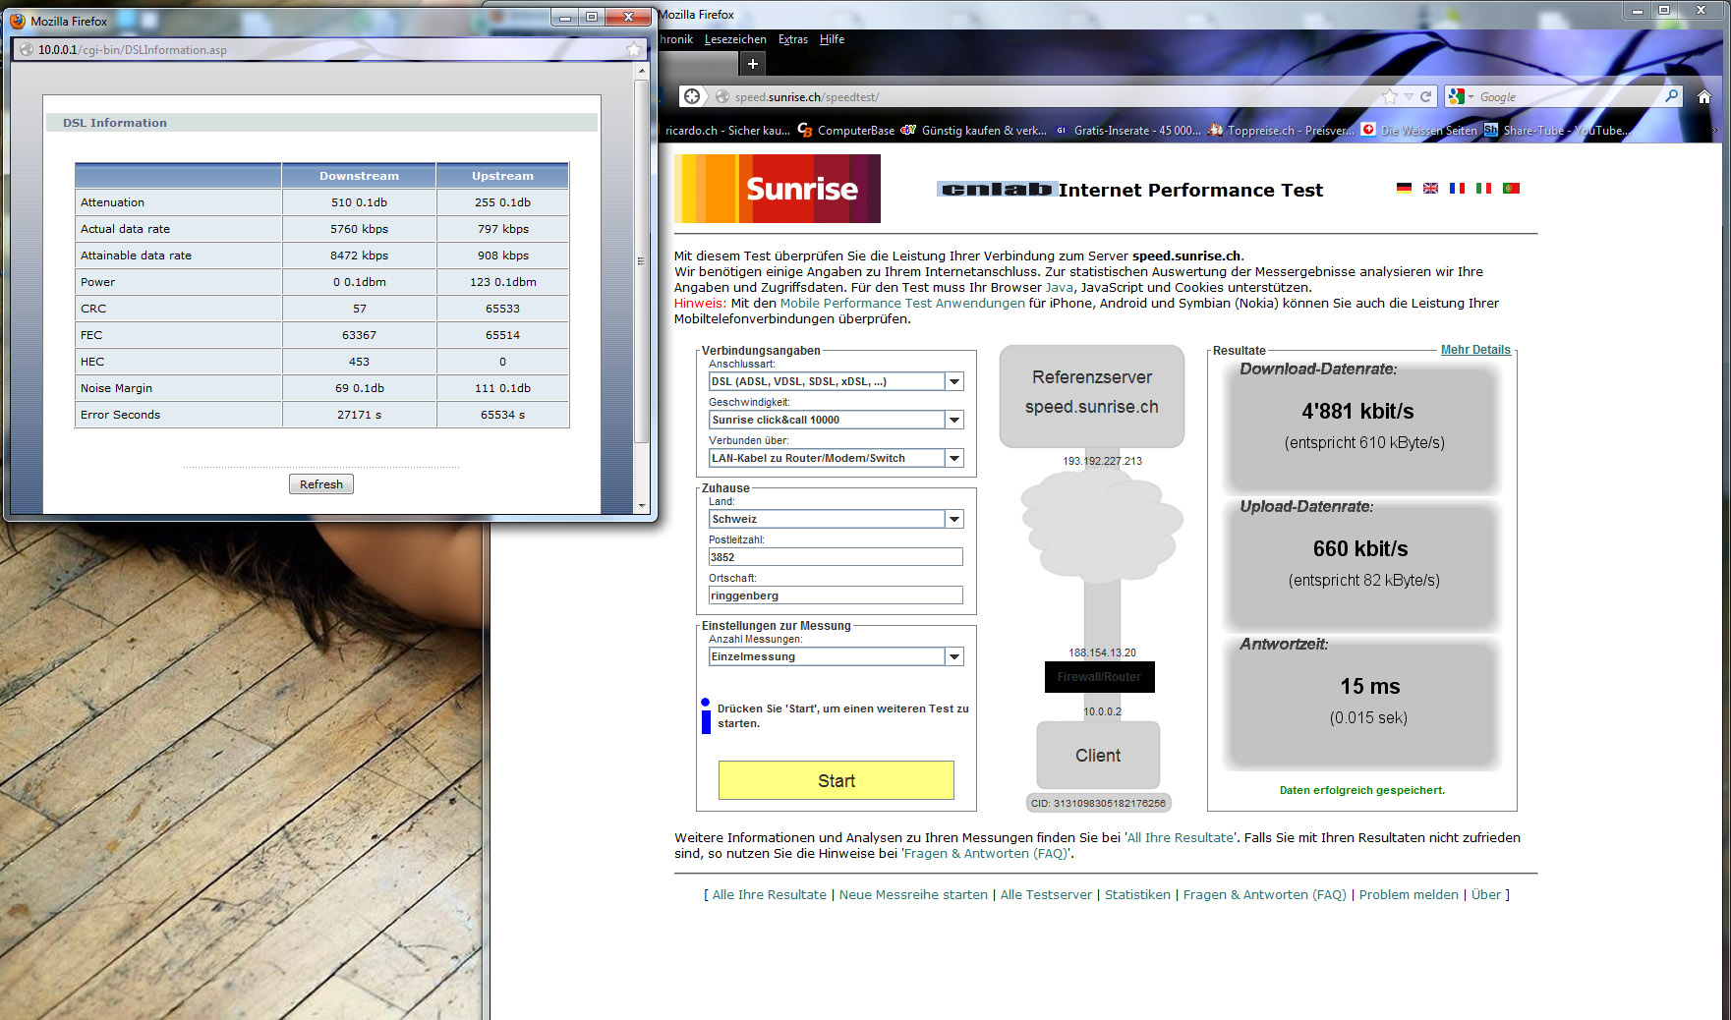
Task: Open URL history dropdown arrow
Action: pyautogui.click(x=1409, y=96)
